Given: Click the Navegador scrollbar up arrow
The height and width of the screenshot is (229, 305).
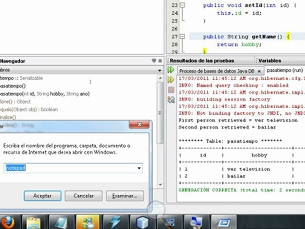Looking at the screenshot, I should tap(160, 78).
